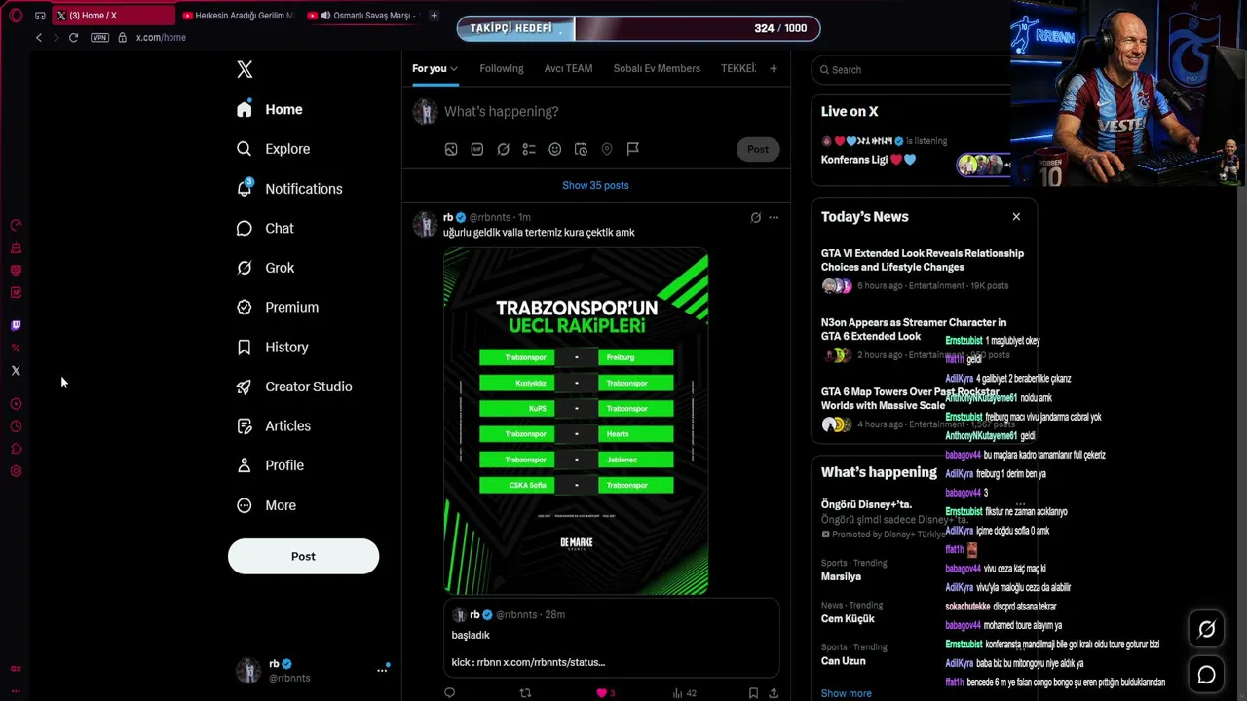The width and height of the screenshot is (1247, 701).
Task: Reload the x.com page
Action: [73, 38]
